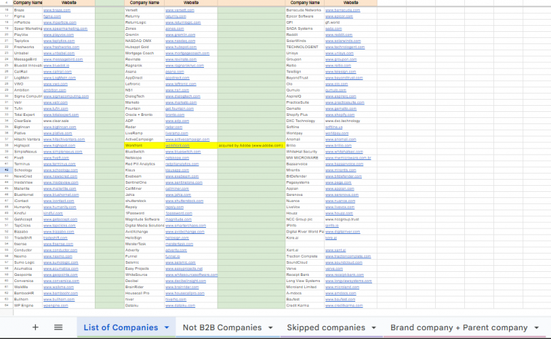Open List of Companies tab dropdown arrow

click(167, 327)
